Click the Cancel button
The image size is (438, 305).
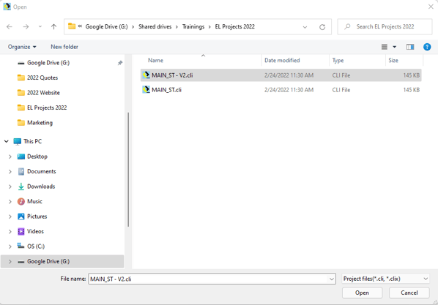(x=409, y=293)
